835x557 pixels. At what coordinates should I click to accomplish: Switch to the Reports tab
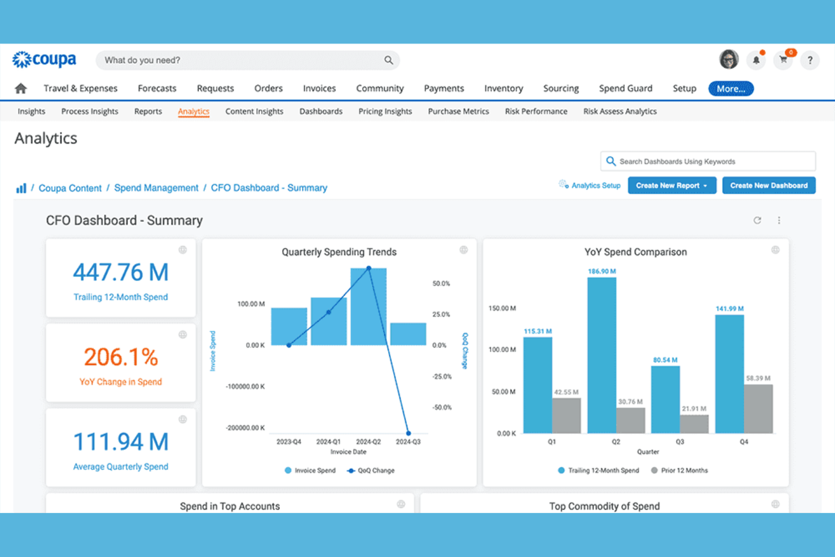[x=148, y=111]
